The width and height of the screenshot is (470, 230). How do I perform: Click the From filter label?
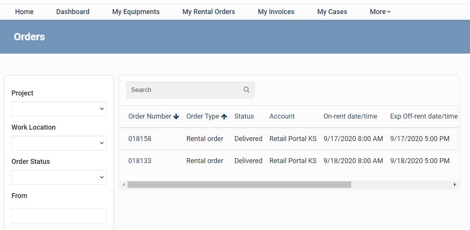[19, 196]
